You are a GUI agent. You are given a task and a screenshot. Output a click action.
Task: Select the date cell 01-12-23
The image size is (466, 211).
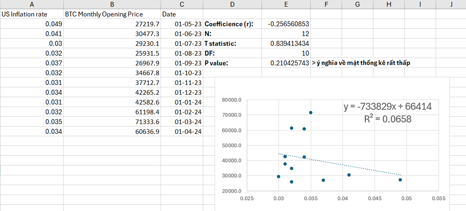tap(188, 93)
